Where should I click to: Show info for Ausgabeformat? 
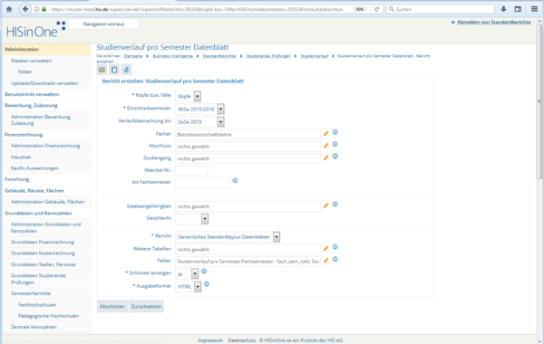[x=207, y=284]
